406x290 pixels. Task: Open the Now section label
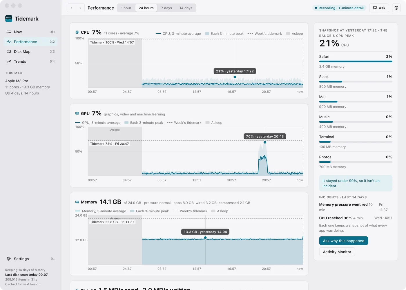[18, 32]
